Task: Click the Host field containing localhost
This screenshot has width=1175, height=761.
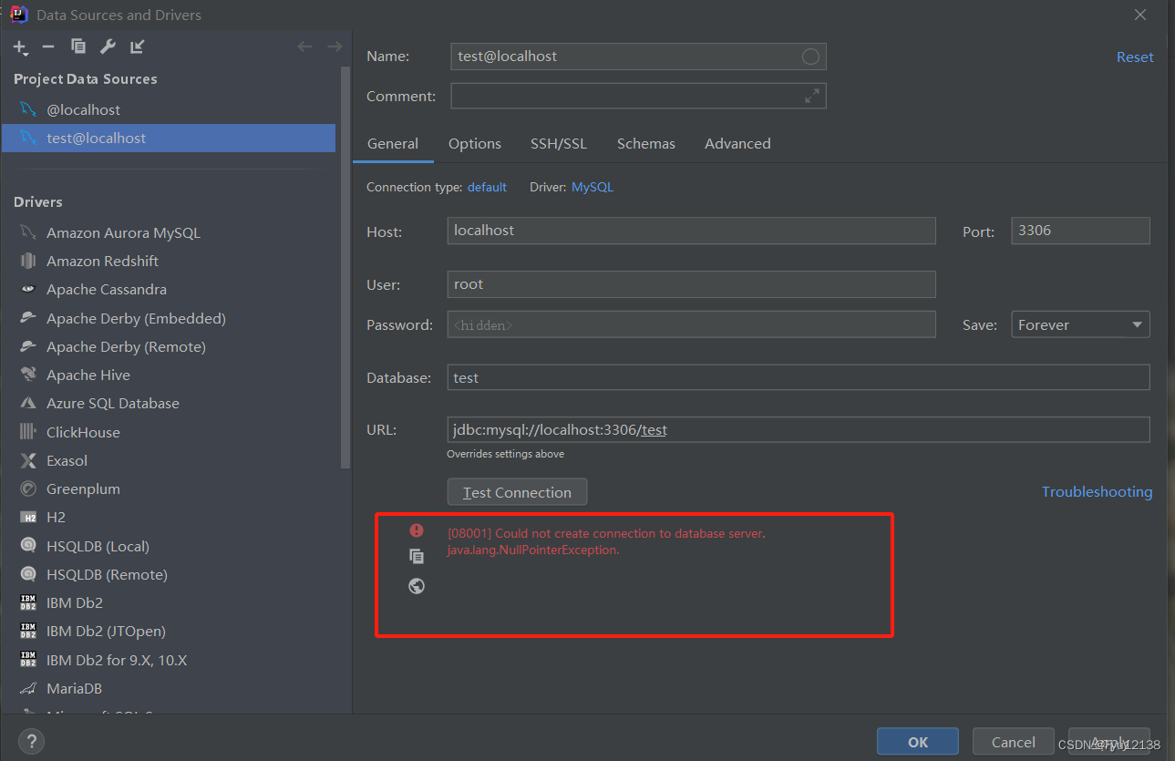Action: coord(691,231)
